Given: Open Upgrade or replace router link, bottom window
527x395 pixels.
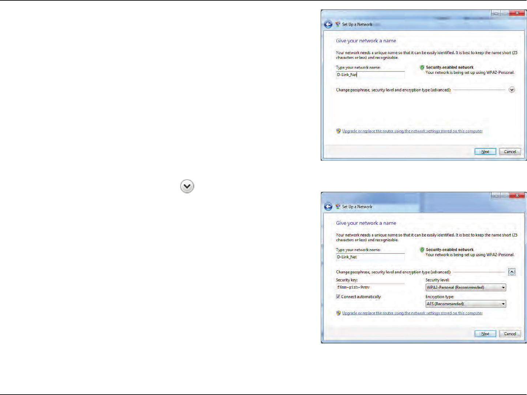Looking at the screenshot, I should (x=412, y=313).
